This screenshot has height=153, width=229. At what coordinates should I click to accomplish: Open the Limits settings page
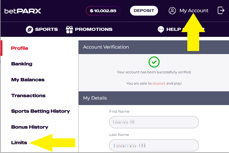point(19,143)
